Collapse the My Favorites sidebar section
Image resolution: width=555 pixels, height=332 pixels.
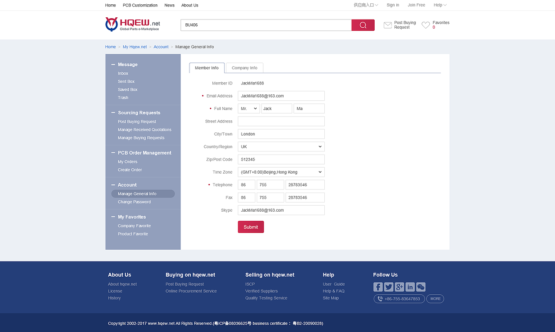[x=113, y=217]
